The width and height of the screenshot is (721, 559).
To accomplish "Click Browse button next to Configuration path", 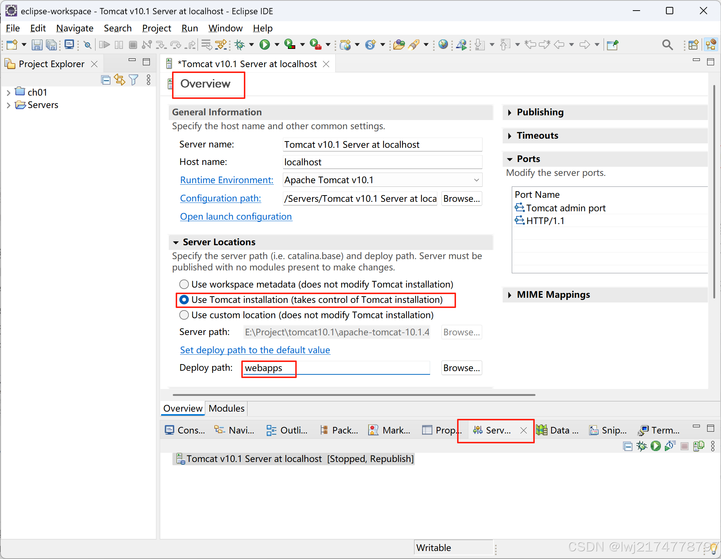I will 461,198.
